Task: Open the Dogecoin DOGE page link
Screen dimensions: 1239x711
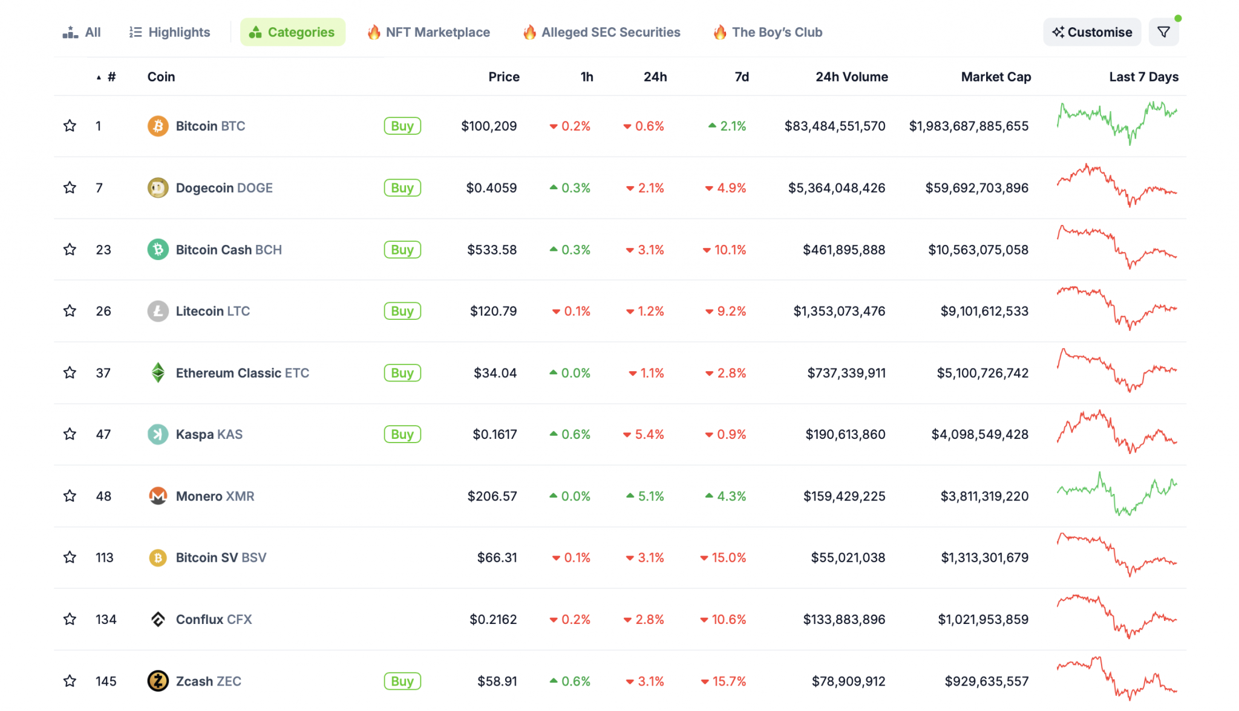Action: pos(224,187)
